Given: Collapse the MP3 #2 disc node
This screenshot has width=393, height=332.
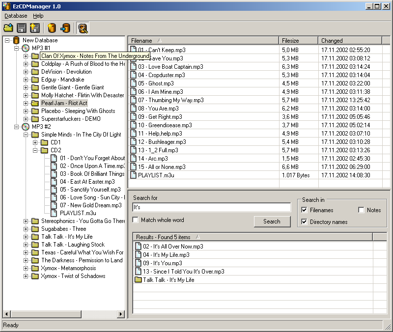Looking at the screenshot, I should [17, 127].
